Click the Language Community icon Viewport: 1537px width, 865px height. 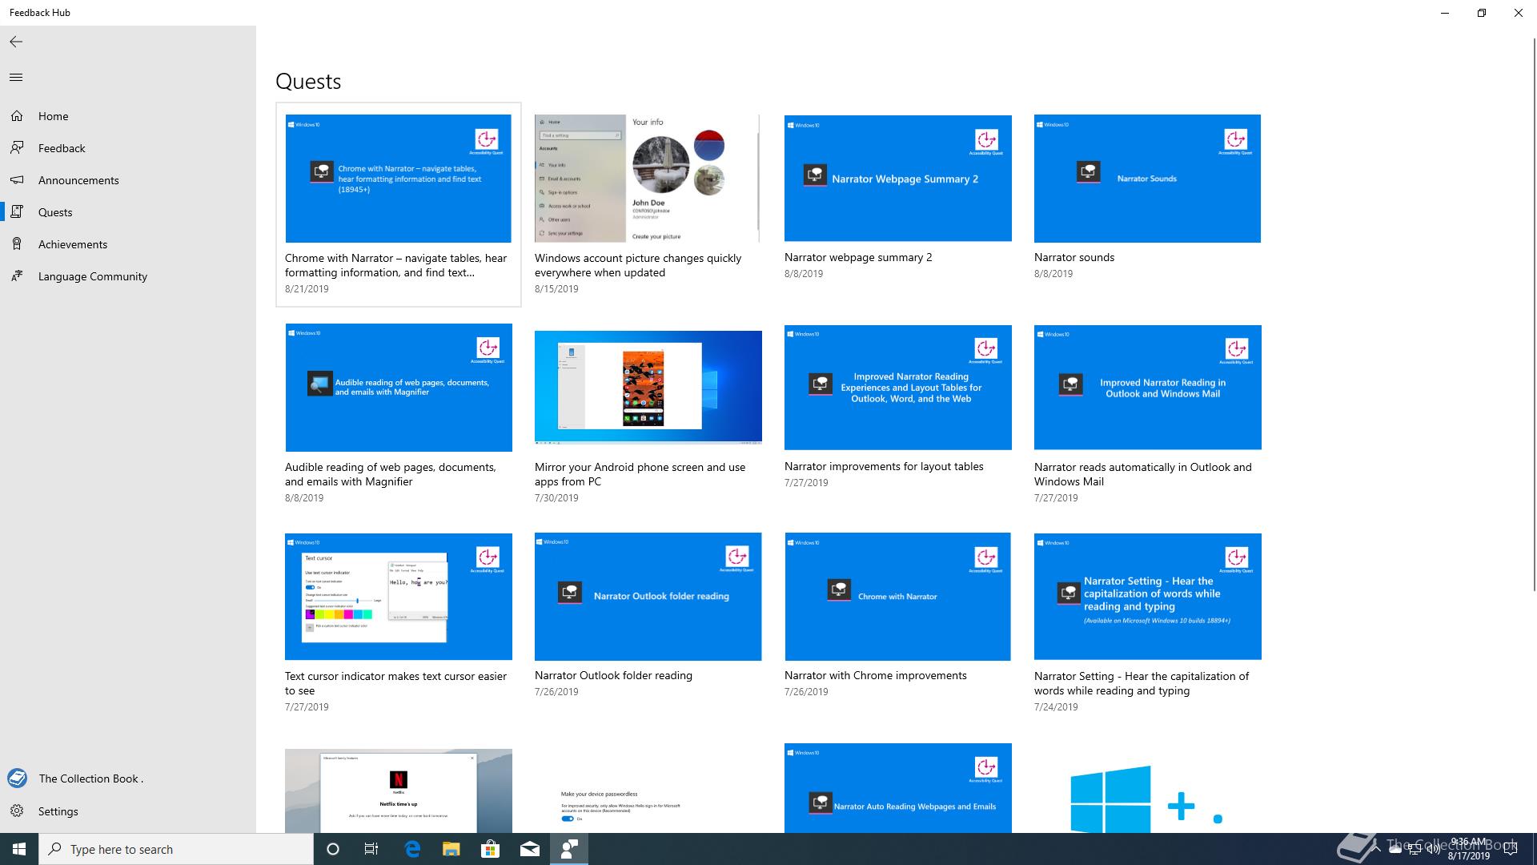17,276
